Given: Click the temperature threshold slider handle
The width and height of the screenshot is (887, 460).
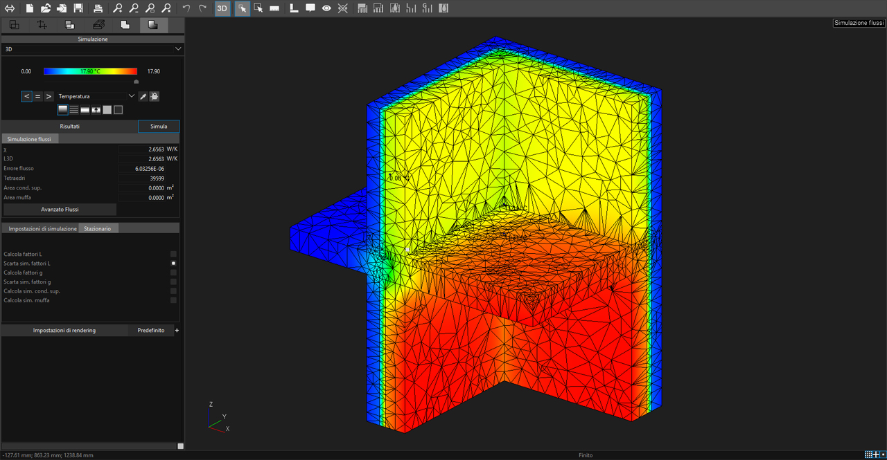Looking at the screenshot, I should click(x=136, y=81).
